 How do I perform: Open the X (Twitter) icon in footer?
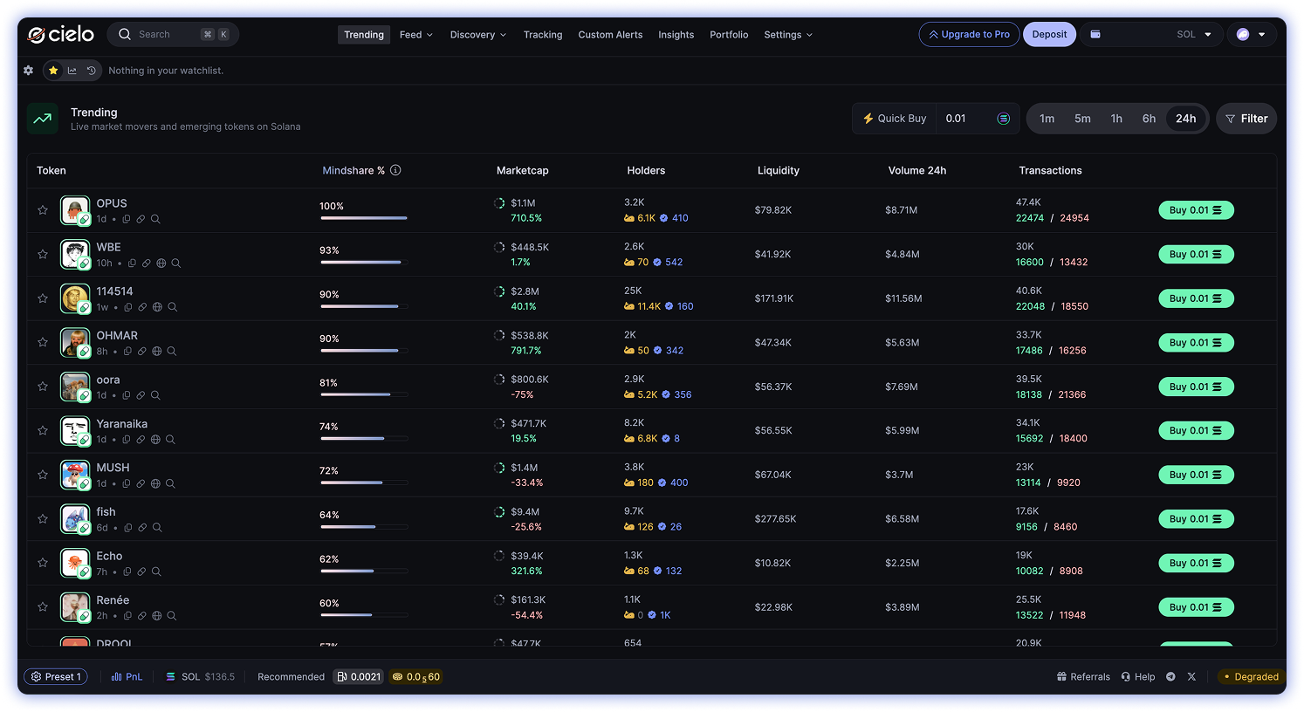1192,677
